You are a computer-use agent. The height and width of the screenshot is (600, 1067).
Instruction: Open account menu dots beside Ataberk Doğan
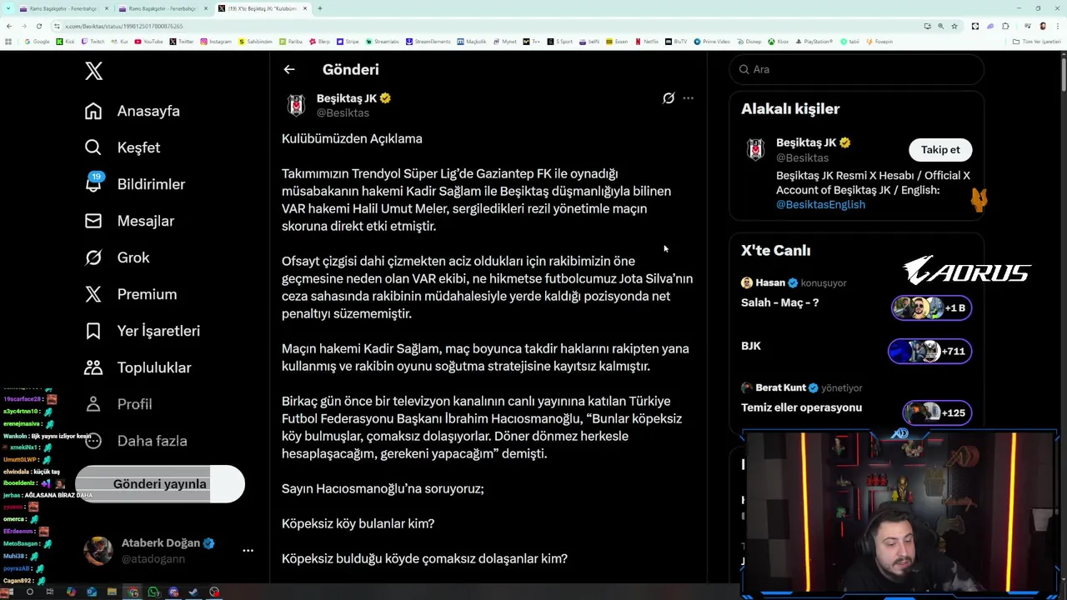(x=248, y=550)
